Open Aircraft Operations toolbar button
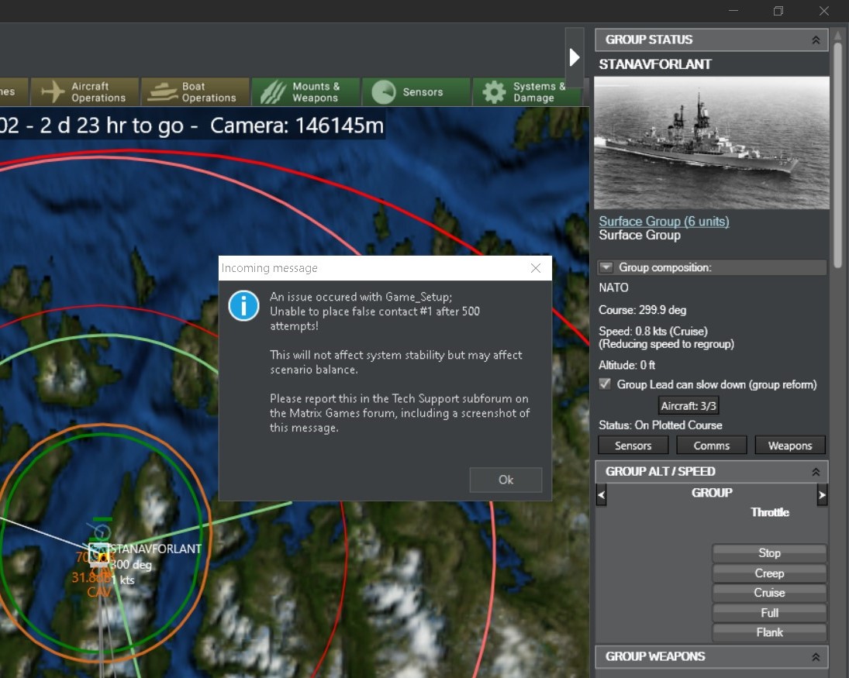Viewport: 849px width, 678px height. (x=85, y=92)
